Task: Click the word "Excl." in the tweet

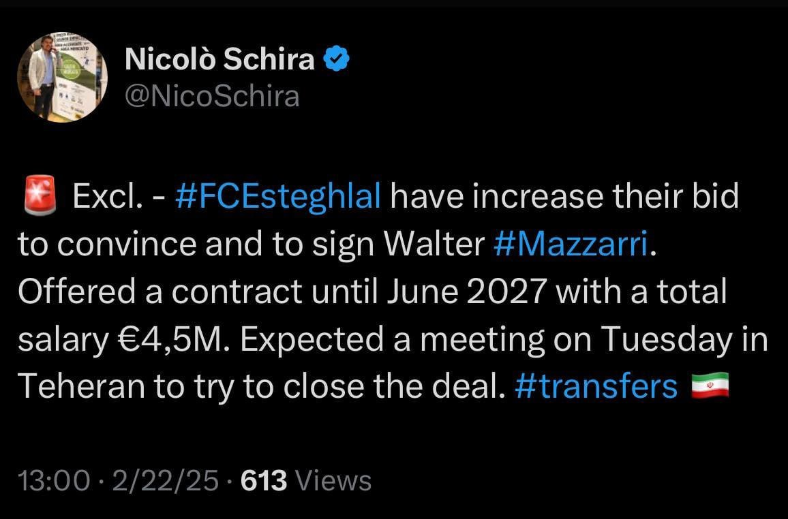Action: pyautogui.click(x=106, y=196)
